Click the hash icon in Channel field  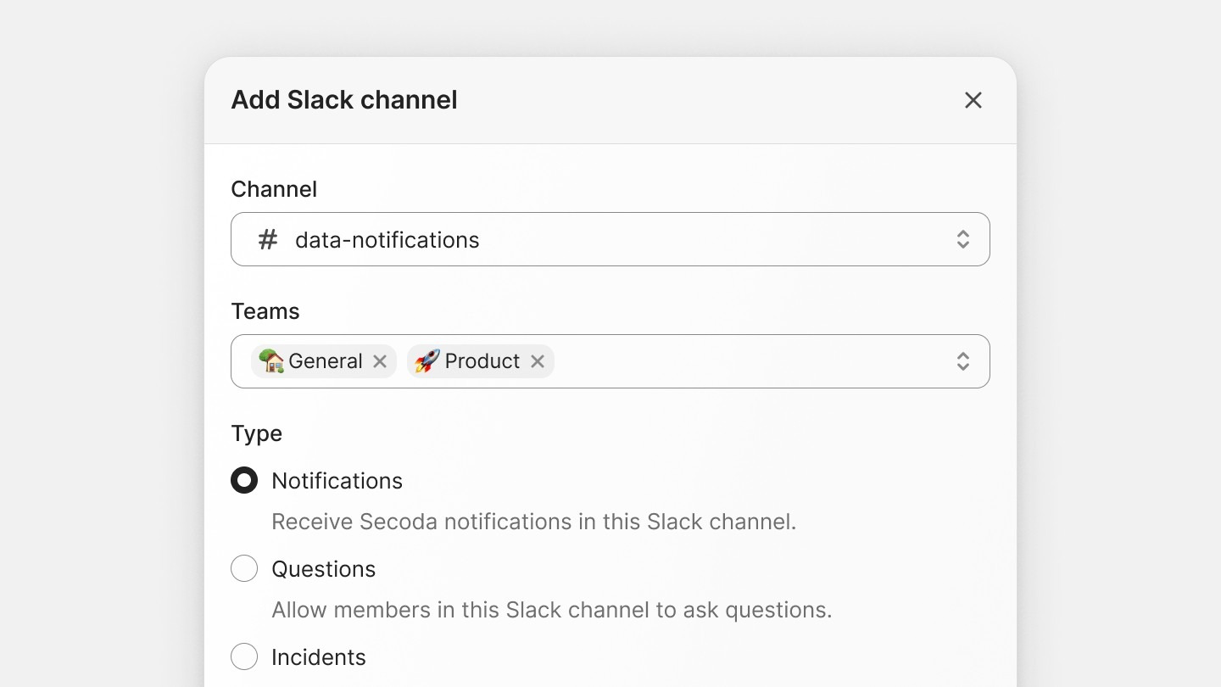coord(268,240)
